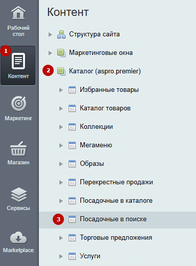Open the Маркетинг target icon
The image size is (196, 266).
tap(18, 103)
